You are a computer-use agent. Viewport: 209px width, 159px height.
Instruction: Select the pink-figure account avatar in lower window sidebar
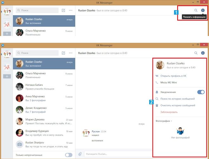tap(7, 67)
